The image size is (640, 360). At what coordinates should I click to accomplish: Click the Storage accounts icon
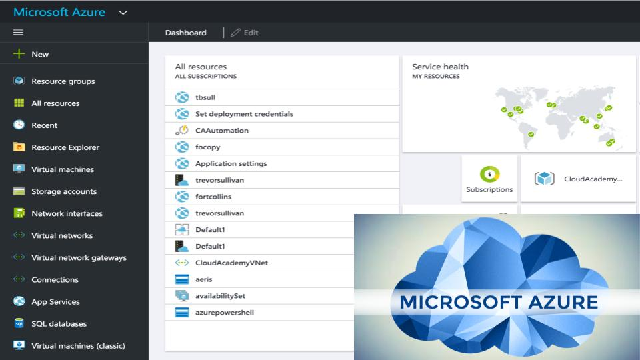19,191
